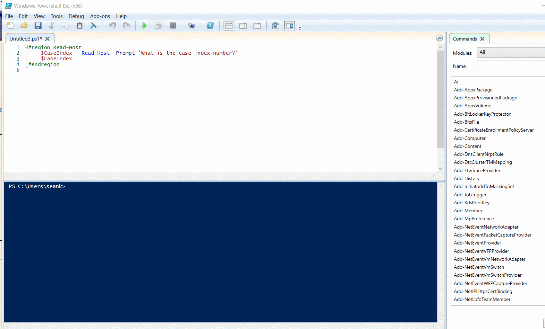This screenshot has width=545, height=329.
Task: Click the Name input field
Action: point(511,66)
